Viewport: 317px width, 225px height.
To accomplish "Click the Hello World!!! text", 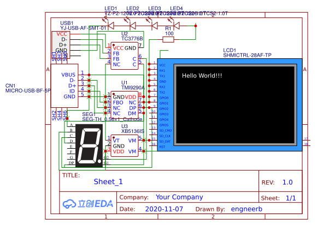I will click(202, 76).
